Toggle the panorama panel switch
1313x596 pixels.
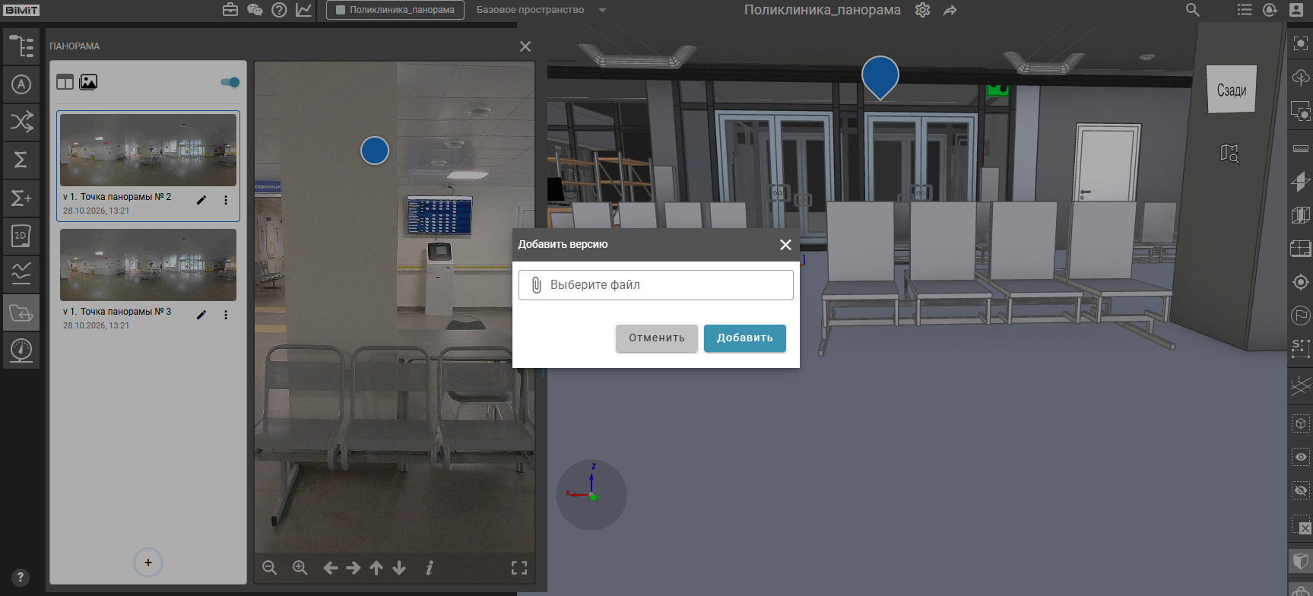click(x=230, y=82)
